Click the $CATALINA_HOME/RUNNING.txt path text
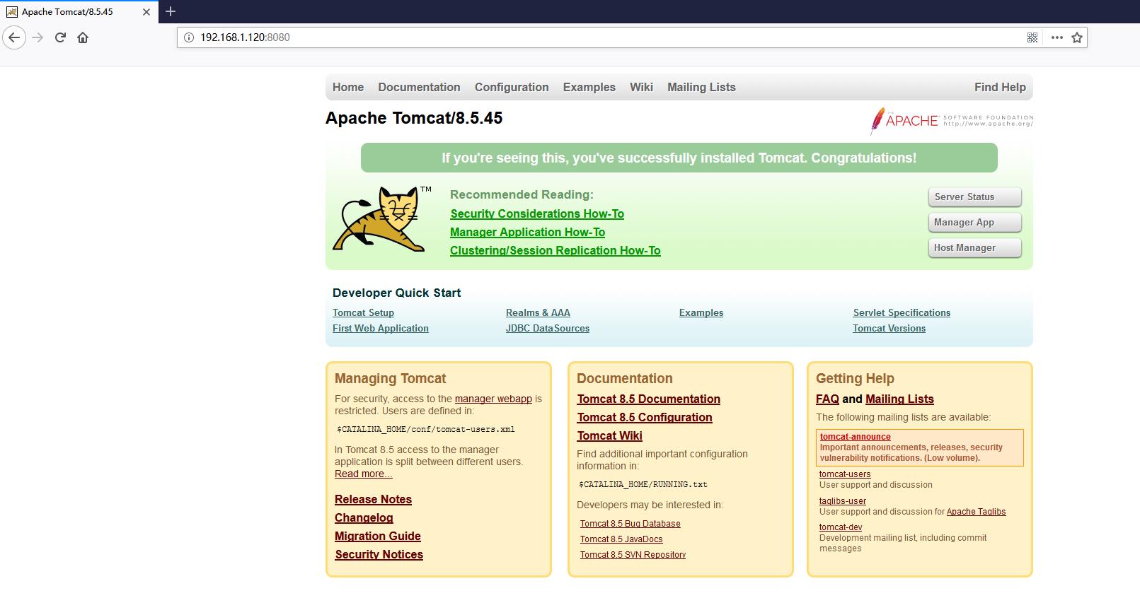 (643, 484)
